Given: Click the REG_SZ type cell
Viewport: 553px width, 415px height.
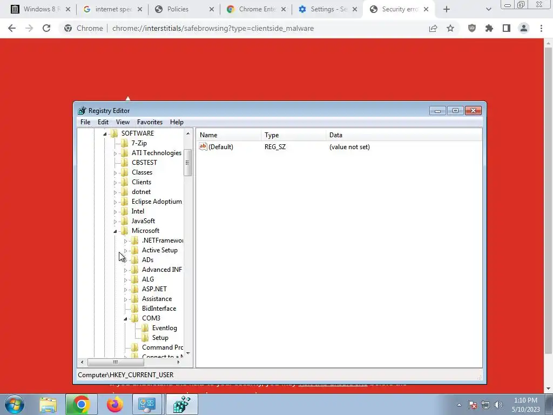Looking at the screenshot, I should [x=275, y=147].
